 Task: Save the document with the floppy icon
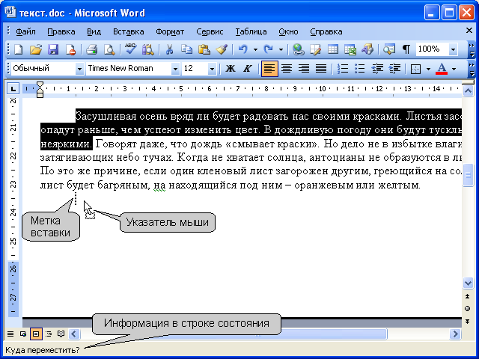click(53, 49)
